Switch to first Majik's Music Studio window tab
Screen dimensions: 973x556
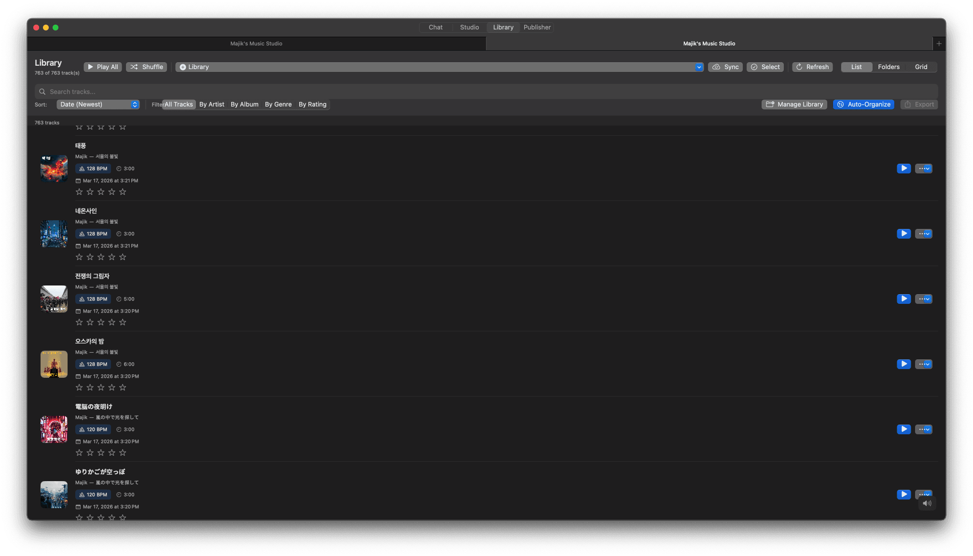pyautogui.click(x=256, y=43)
